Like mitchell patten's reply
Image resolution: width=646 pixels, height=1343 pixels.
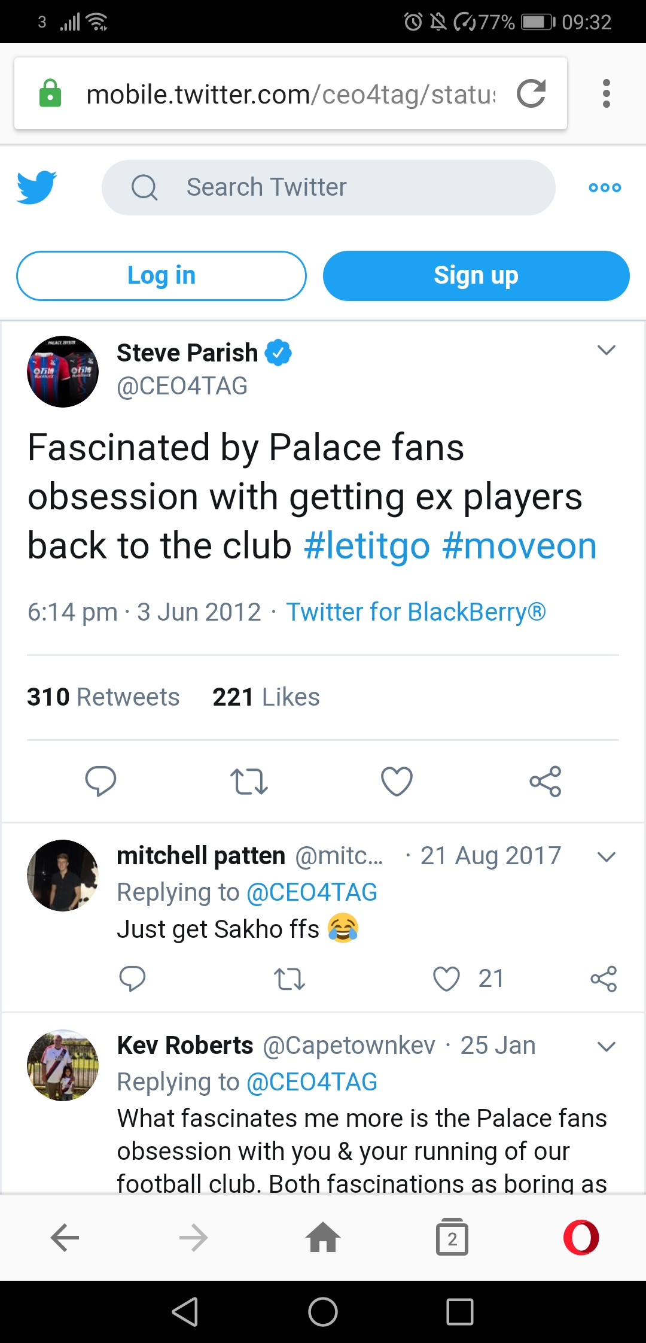click(x=447, y=979)
